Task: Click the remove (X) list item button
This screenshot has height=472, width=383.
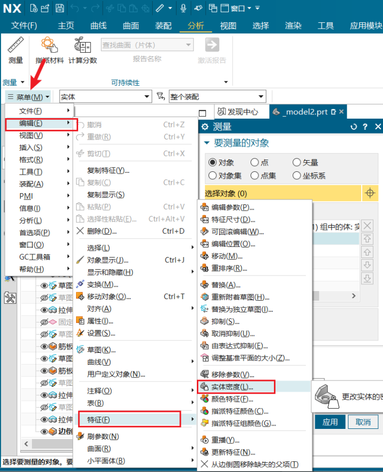Action: tap(368, 226)
